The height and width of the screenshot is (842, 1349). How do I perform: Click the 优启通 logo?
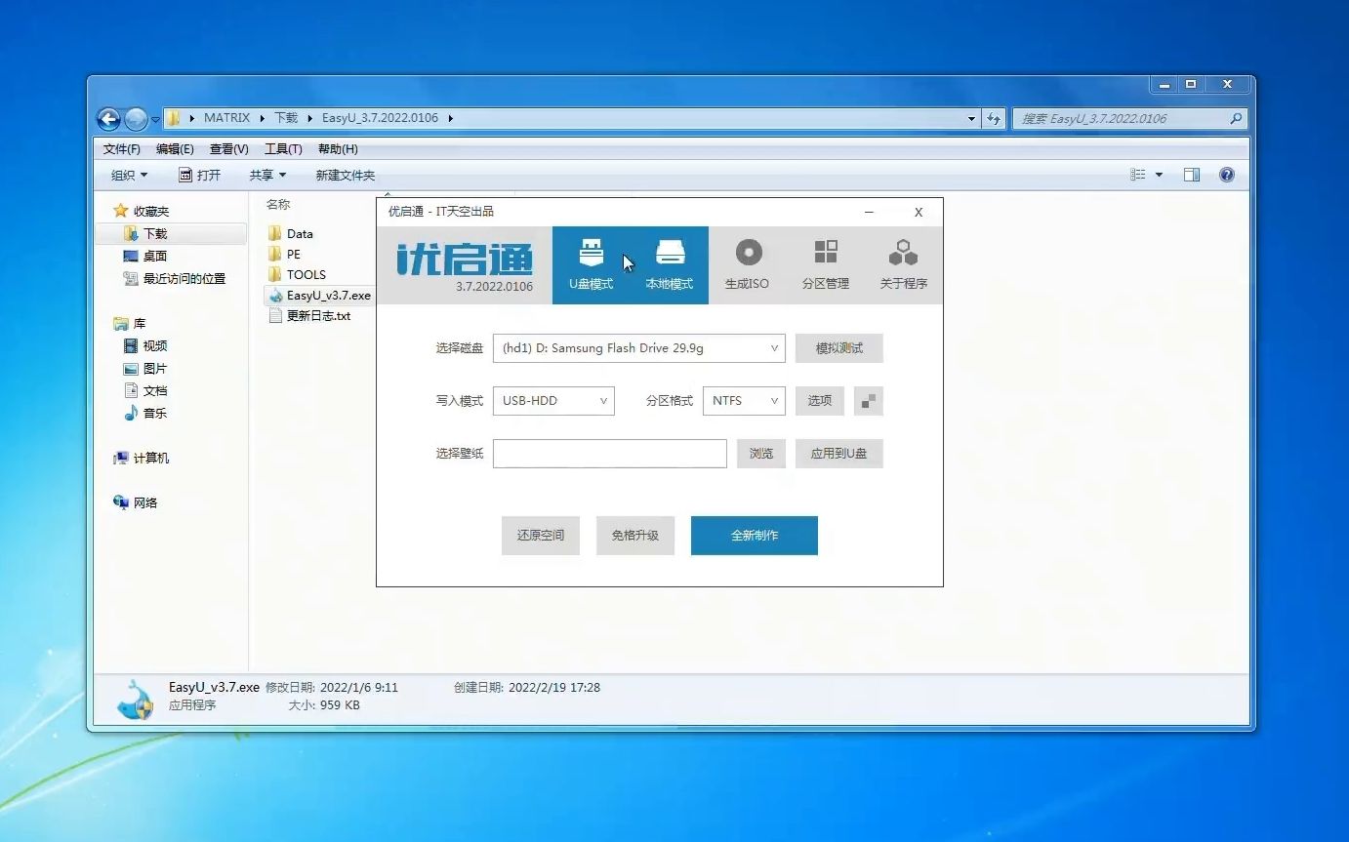465,260
